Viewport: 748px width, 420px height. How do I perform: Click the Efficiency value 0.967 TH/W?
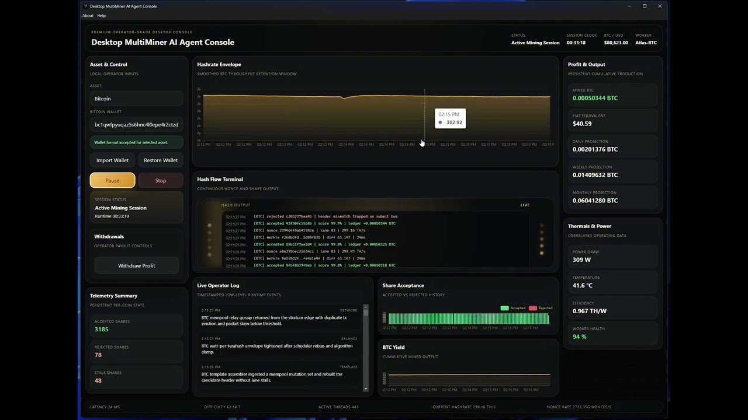[x=590, y=311]
